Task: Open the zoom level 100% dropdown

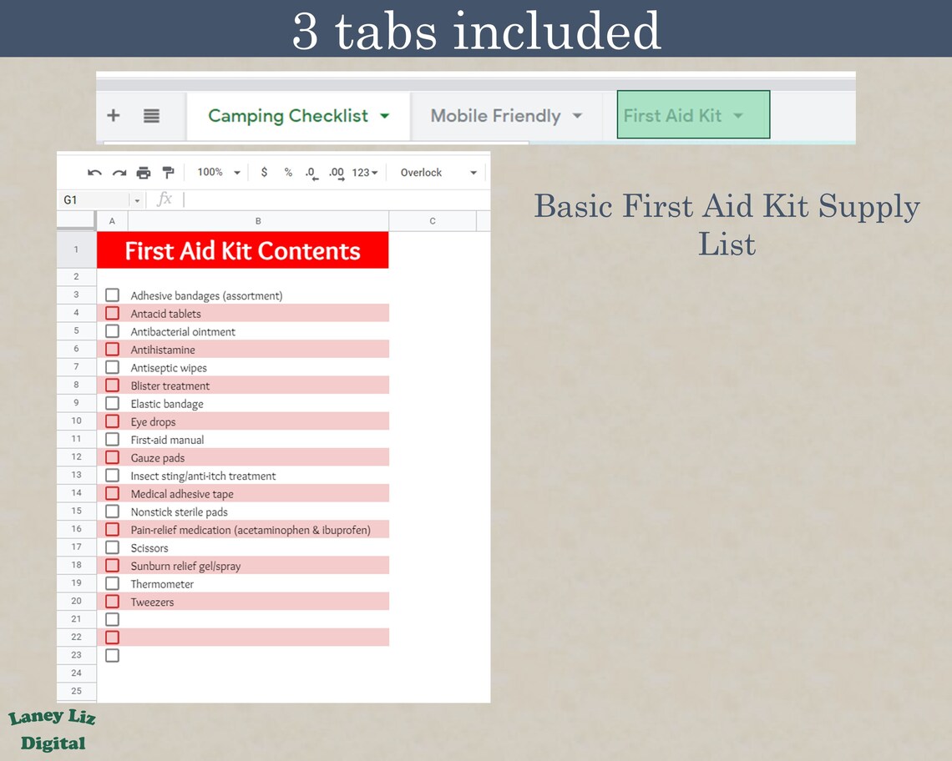Action: point(215,172)
